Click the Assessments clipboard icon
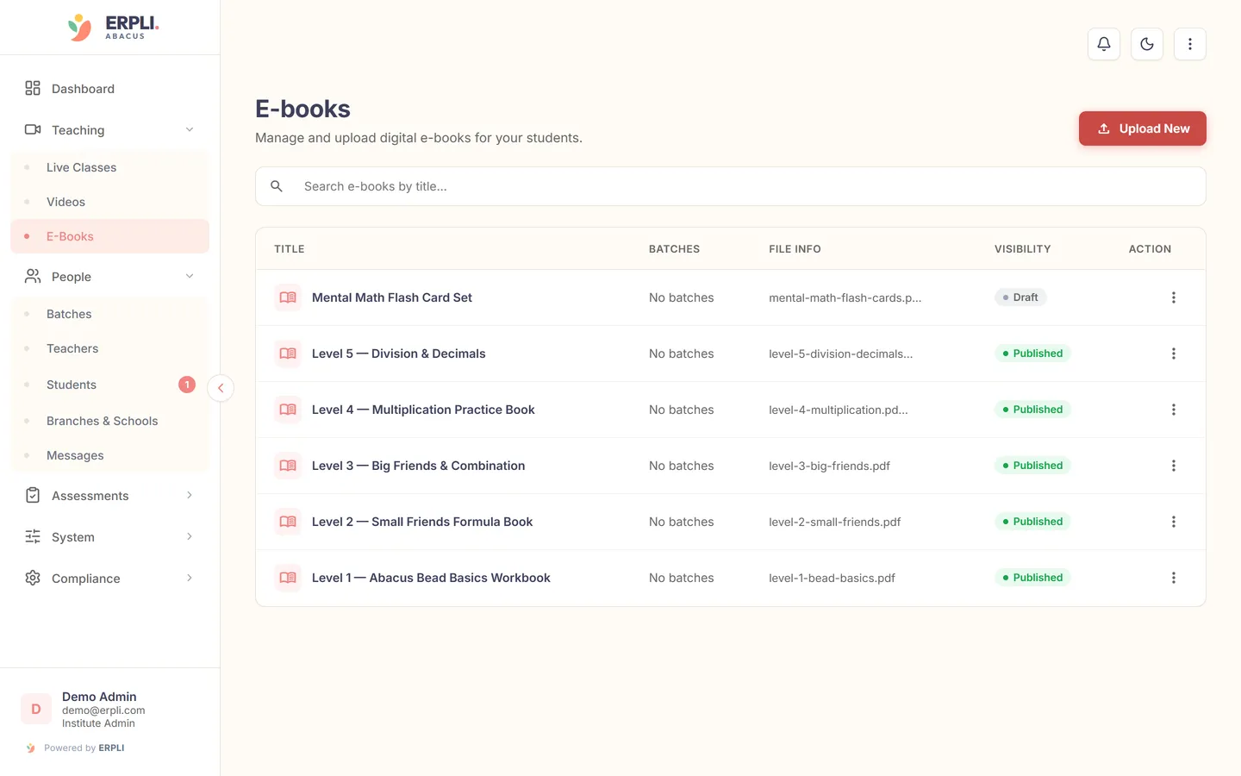This screenshot has height=776, width=1241. pyautogui.click(x=33, y=495)
